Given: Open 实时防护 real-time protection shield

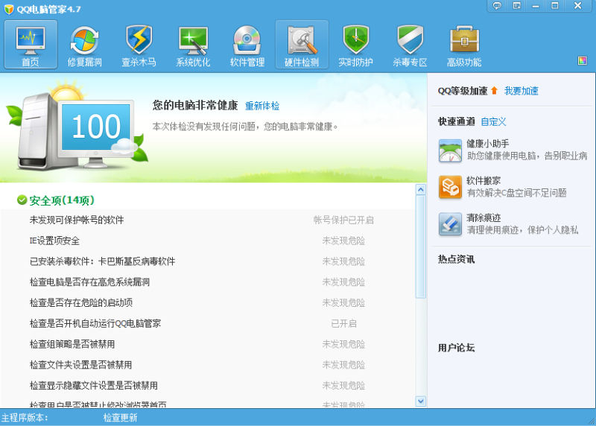Looking at the screenshot, I should pos(355,45).
